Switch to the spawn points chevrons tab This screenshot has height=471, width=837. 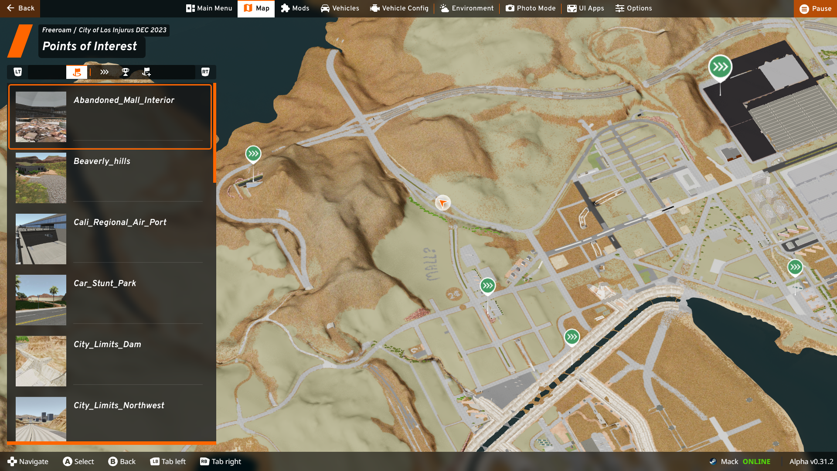click(x=104, y=72)
